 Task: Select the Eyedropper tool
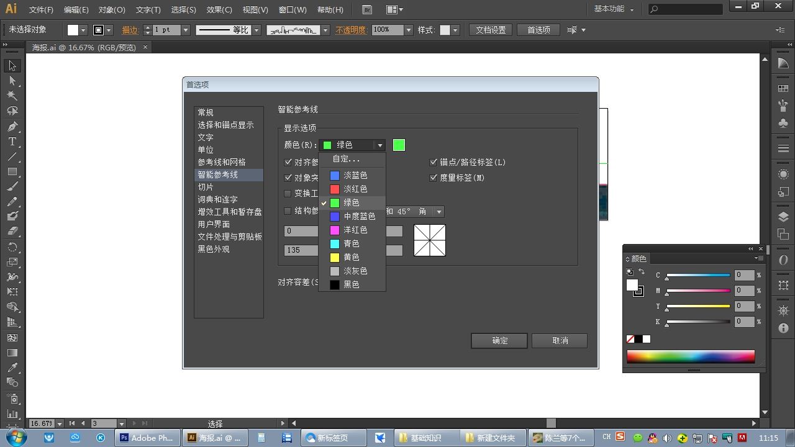tap(12, 368)
